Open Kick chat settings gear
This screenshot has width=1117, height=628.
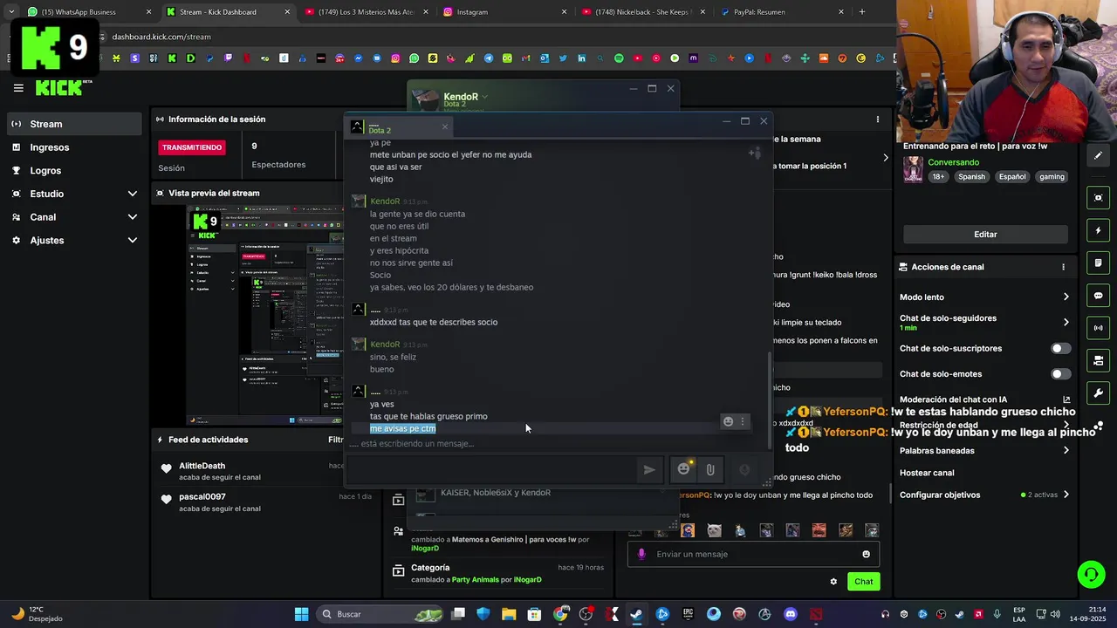click(833, 582)
